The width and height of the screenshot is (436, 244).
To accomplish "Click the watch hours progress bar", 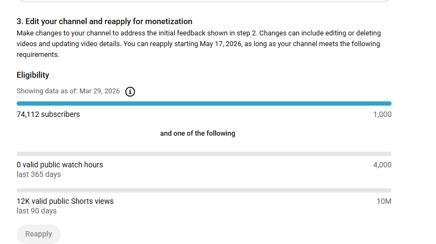I will (204, 154).
